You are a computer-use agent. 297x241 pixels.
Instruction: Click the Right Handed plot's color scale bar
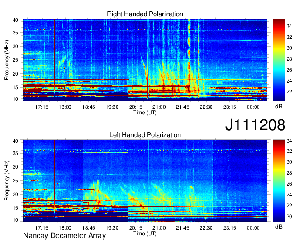279,60
